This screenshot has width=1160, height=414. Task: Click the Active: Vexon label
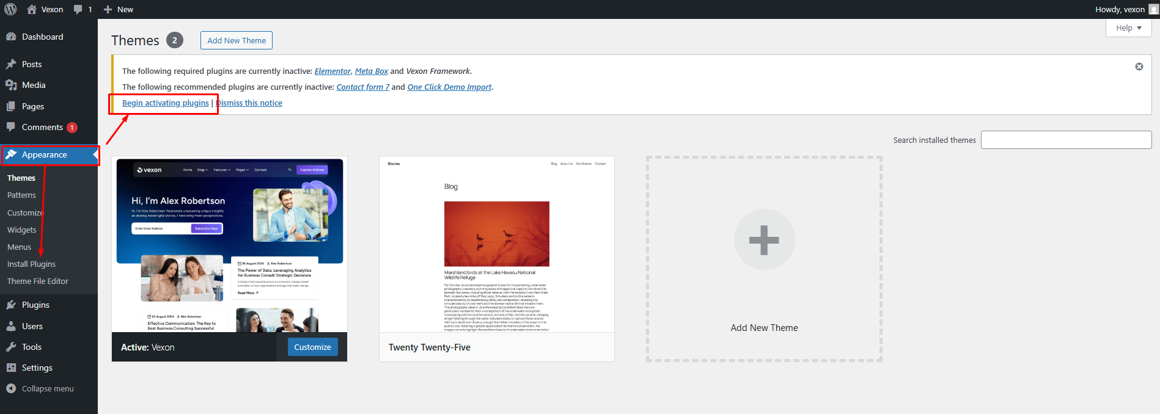[148, 347]
